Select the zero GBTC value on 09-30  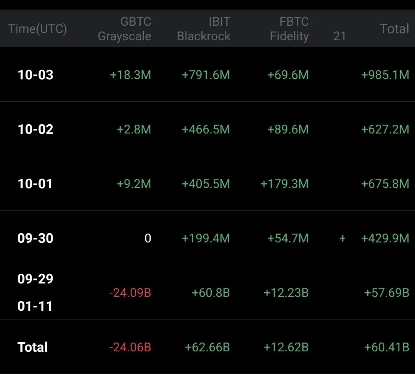[148, 239]
